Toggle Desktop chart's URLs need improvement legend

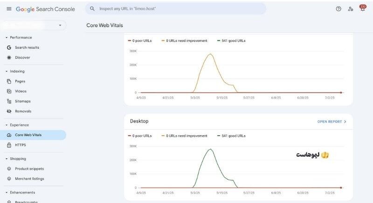pos(184,136)
